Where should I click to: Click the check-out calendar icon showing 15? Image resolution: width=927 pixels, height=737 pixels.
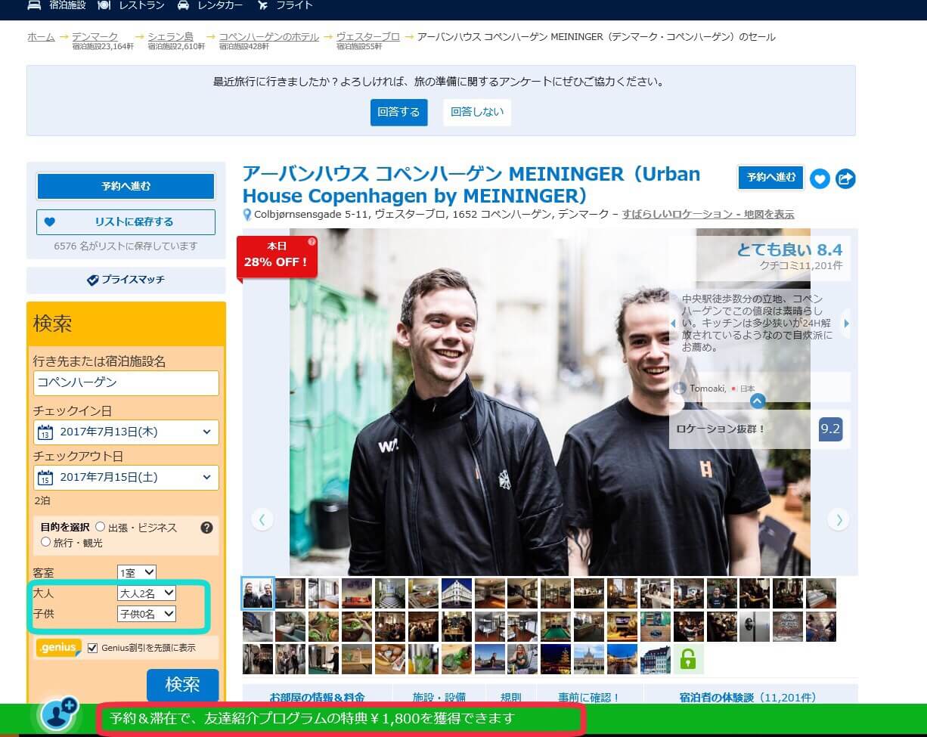[45, 478]
